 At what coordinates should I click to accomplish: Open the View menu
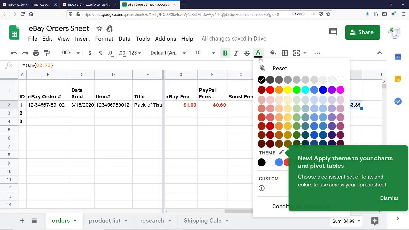(x=64, y=39)
